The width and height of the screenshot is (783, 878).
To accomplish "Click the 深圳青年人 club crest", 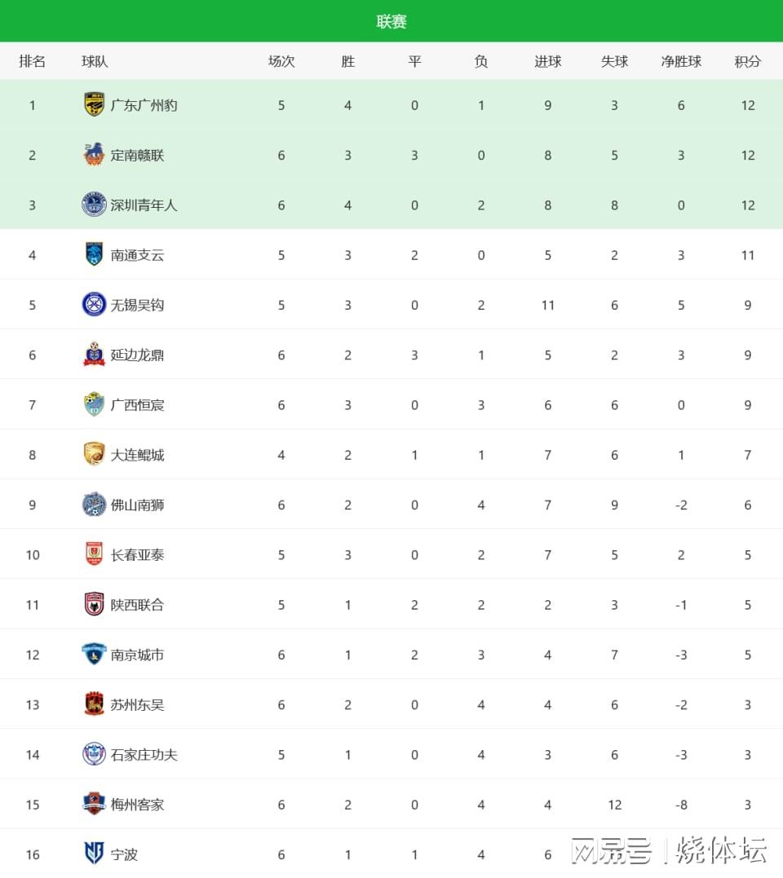I will tap(94, 205).
